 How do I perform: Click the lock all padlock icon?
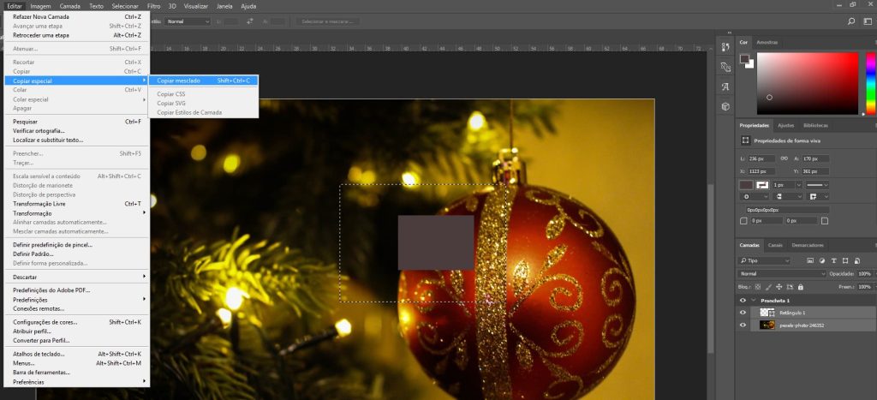pyautogui.click(x=801, y=287)
